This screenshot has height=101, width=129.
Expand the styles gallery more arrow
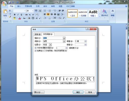coord(99,16)
